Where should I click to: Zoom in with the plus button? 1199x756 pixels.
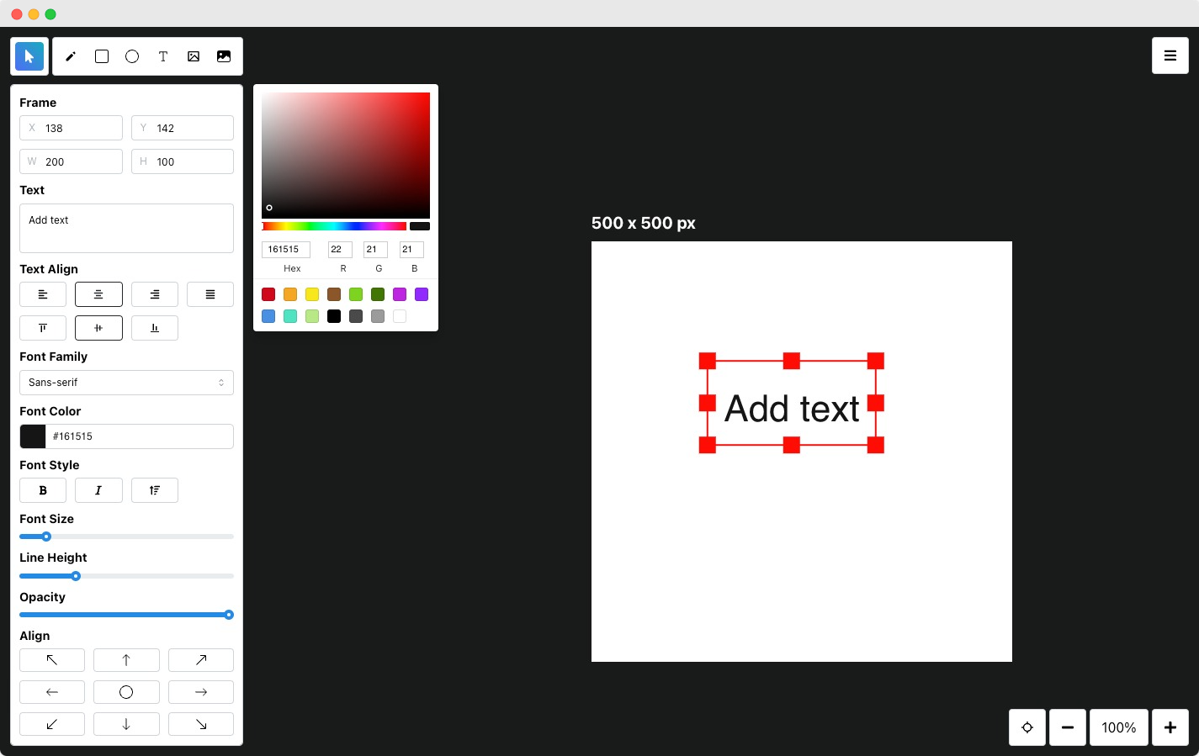coord(1170,727)
